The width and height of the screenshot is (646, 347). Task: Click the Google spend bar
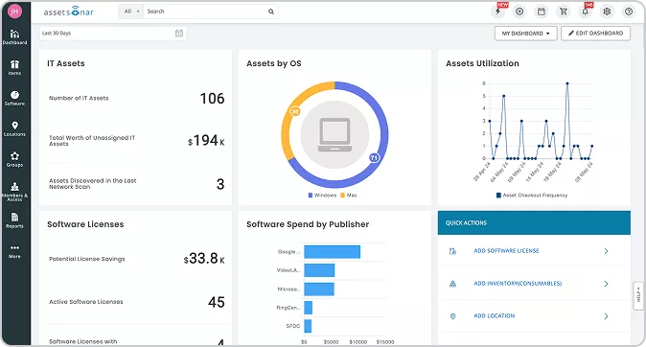[332, 252]
